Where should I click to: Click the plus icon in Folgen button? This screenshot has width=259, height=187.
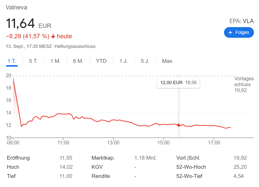click(230, 32)
